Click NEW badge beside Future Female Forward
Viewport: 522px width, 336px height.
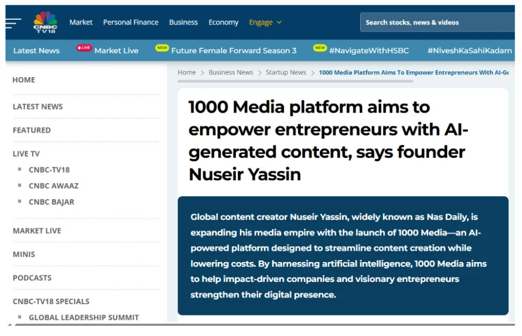162,48
